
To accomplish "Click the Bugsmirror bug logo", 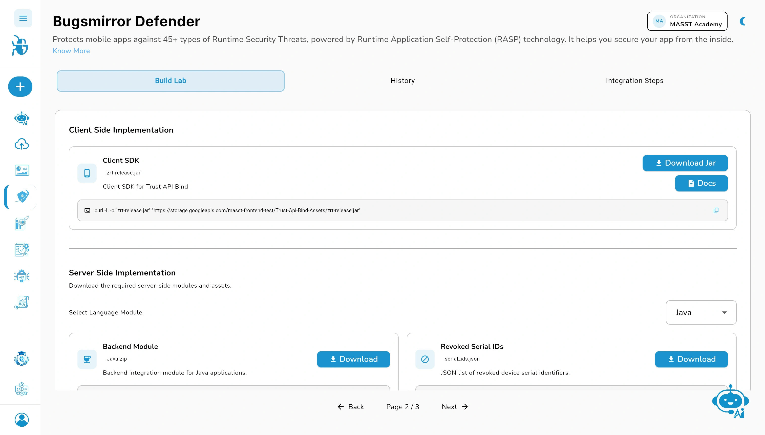I will (20, 45).
